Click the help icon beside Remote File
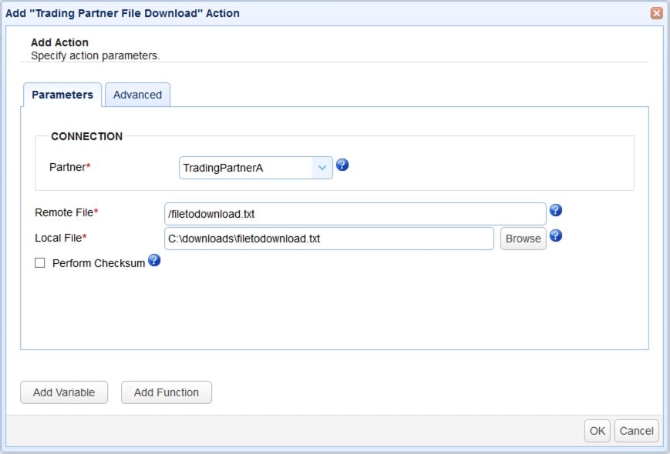The width and height of the screenshot is (670, 454). [x=555, y=210]
